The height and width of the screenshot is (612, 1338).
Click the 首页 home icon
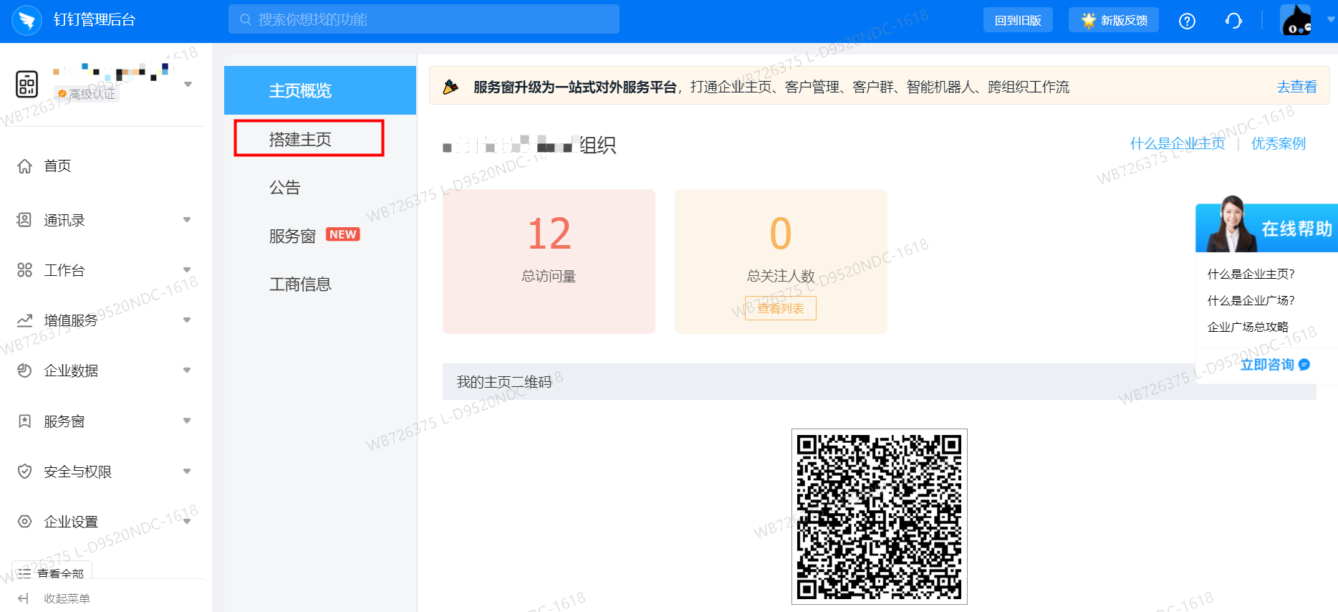point(24,166)
